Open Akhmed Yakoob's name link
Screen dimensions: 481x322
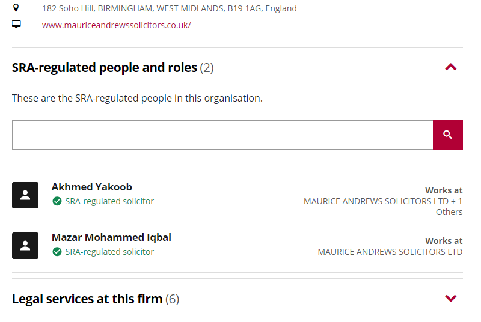click(91, 187)
